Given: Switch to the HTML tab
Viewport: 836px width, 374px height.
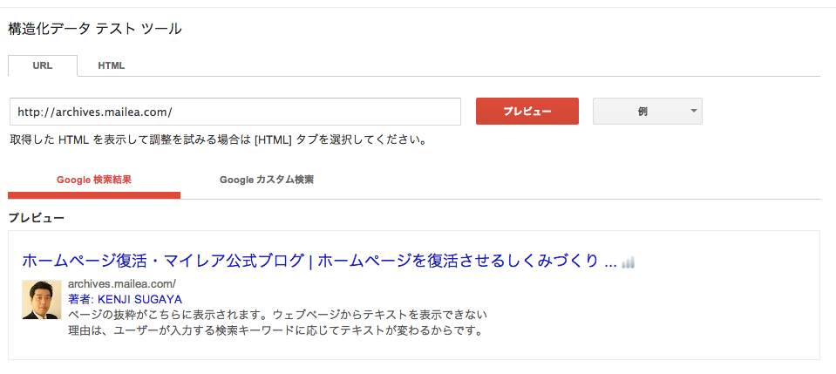Looking at the screenshot, I should 112,65.
